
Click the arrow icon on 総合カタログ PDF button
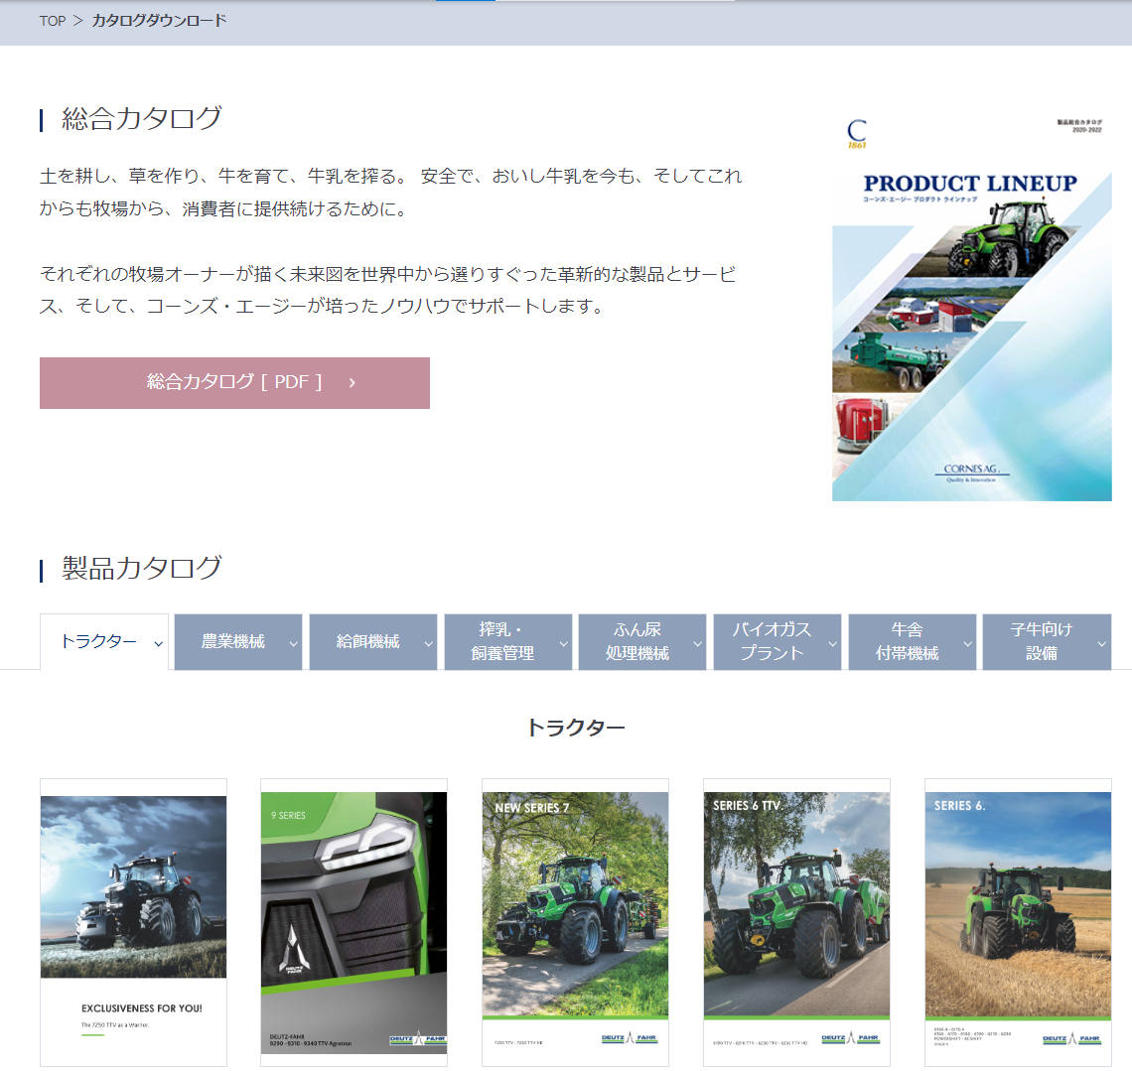353,382
